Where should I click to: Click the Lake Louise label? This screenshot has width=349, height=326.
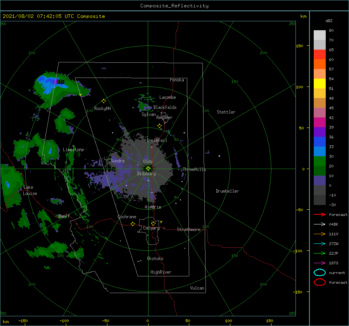click(30, 190)
